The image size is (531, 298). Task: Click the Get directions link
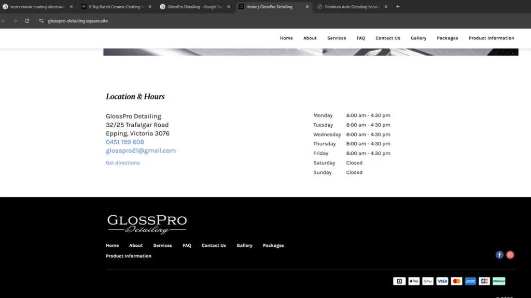pyautogui.click(x=122, y=162)
